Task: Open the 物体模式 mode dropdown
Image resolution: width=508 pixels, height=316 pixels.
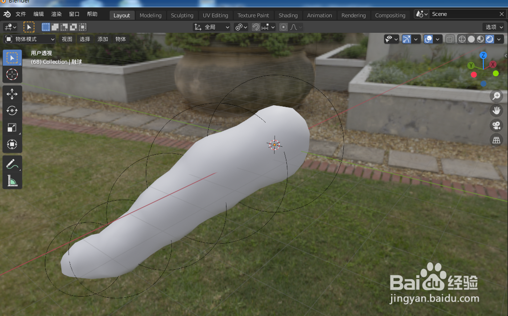Action: tap(29, 39)
